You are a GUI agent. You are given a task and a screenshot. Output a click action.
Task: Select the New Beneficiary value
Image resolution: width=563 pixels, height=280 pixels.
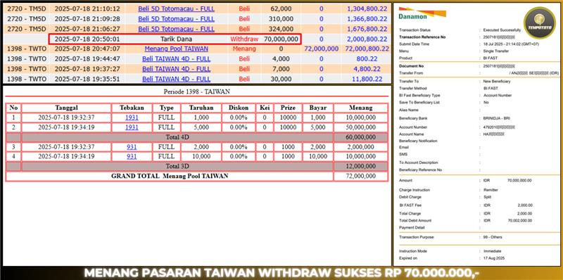click(x=497, y=82)
